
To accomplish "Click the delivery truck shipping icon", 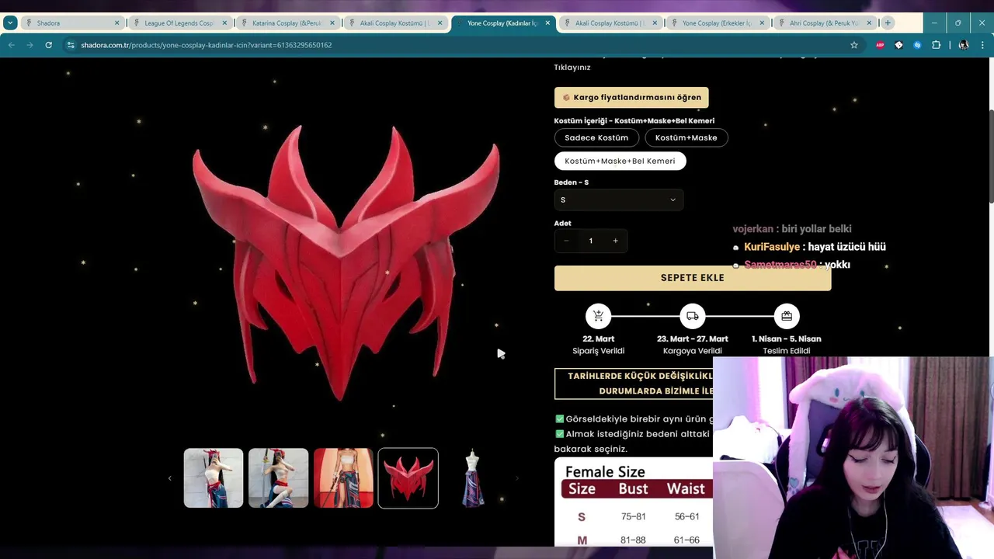I will 692,316.
